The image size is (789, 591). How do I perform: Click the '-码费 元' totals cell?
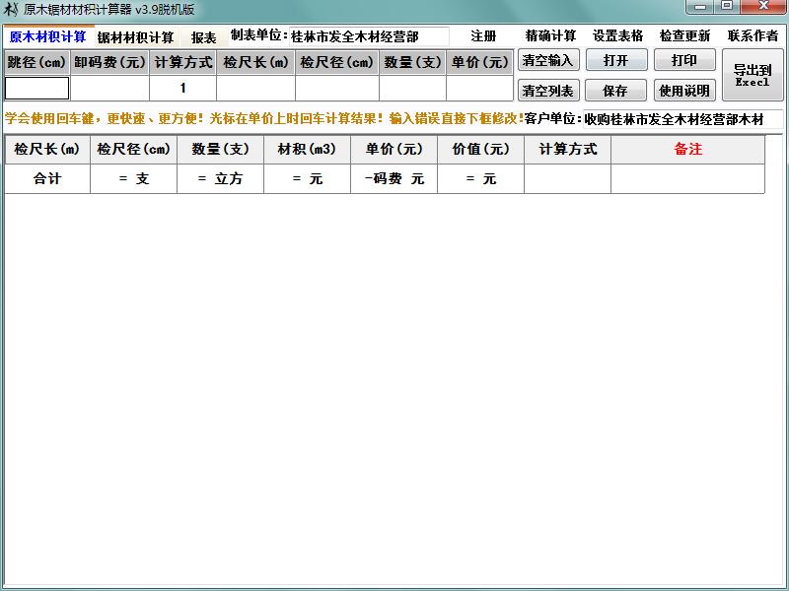[394, 179]
